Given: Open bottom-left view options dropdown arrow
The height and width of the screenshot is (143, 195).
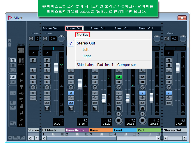Looking at the screenshot, I should coord(10,138).
